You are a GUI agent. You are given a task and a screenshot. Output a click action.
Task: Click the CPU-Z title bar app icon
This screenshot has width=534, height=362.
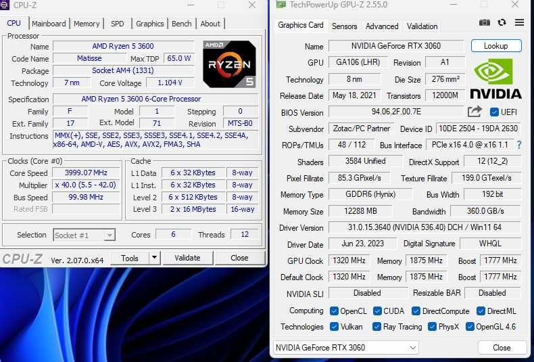point(4,5)
